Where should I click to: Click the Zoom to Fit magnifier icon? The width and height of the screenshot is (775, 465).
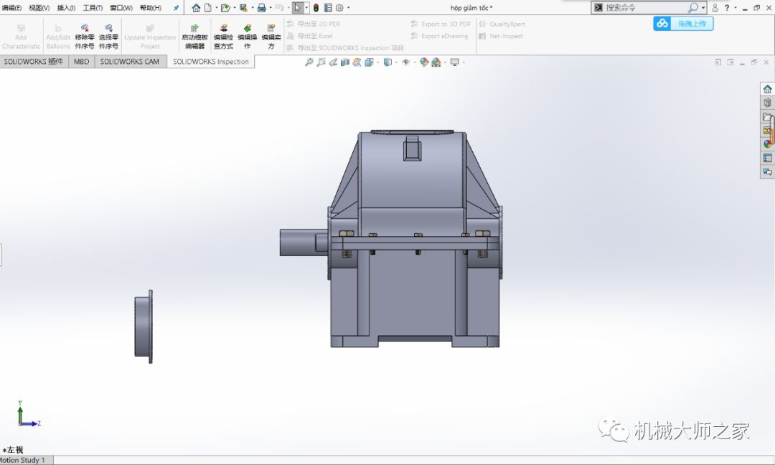tap(309, 62)
